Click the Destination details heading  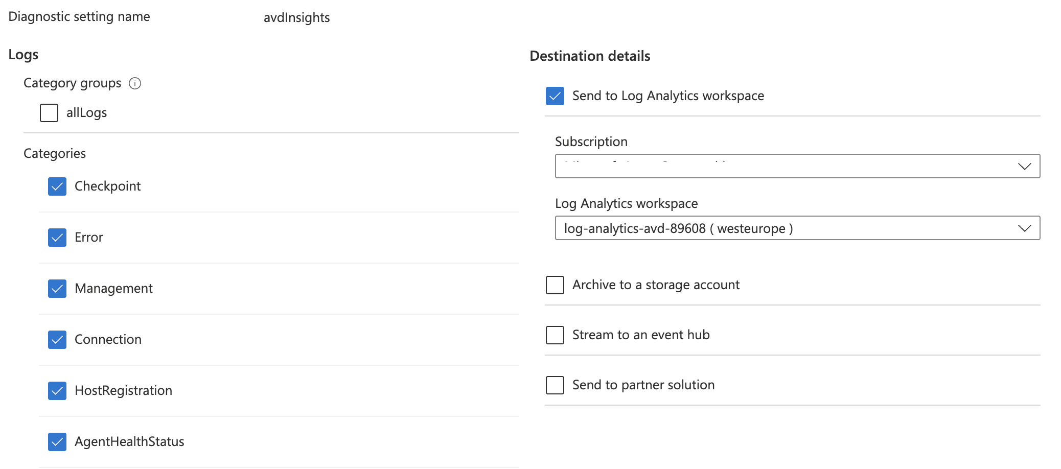590,56
